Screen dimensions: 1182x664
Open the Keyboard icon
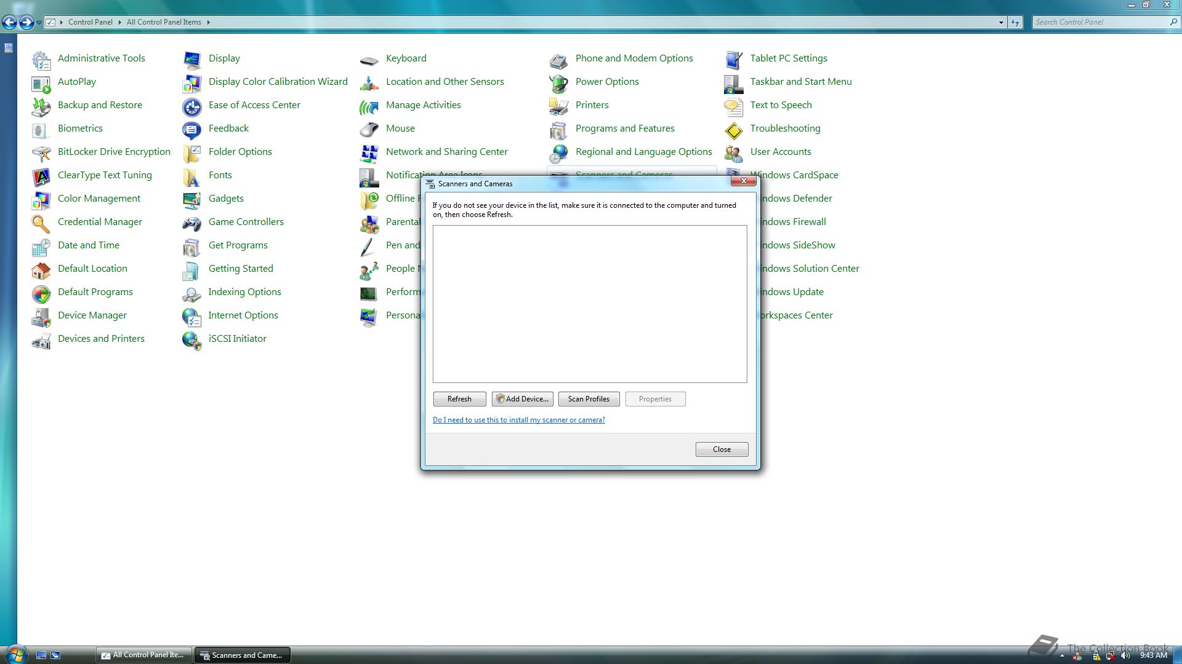369,60
